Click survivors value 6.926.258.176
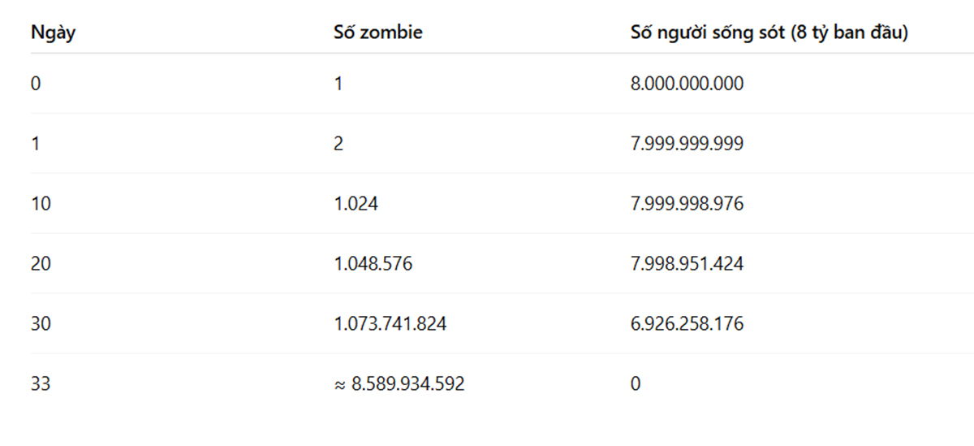Screen dimensions: 974x446 coord(687,324)
